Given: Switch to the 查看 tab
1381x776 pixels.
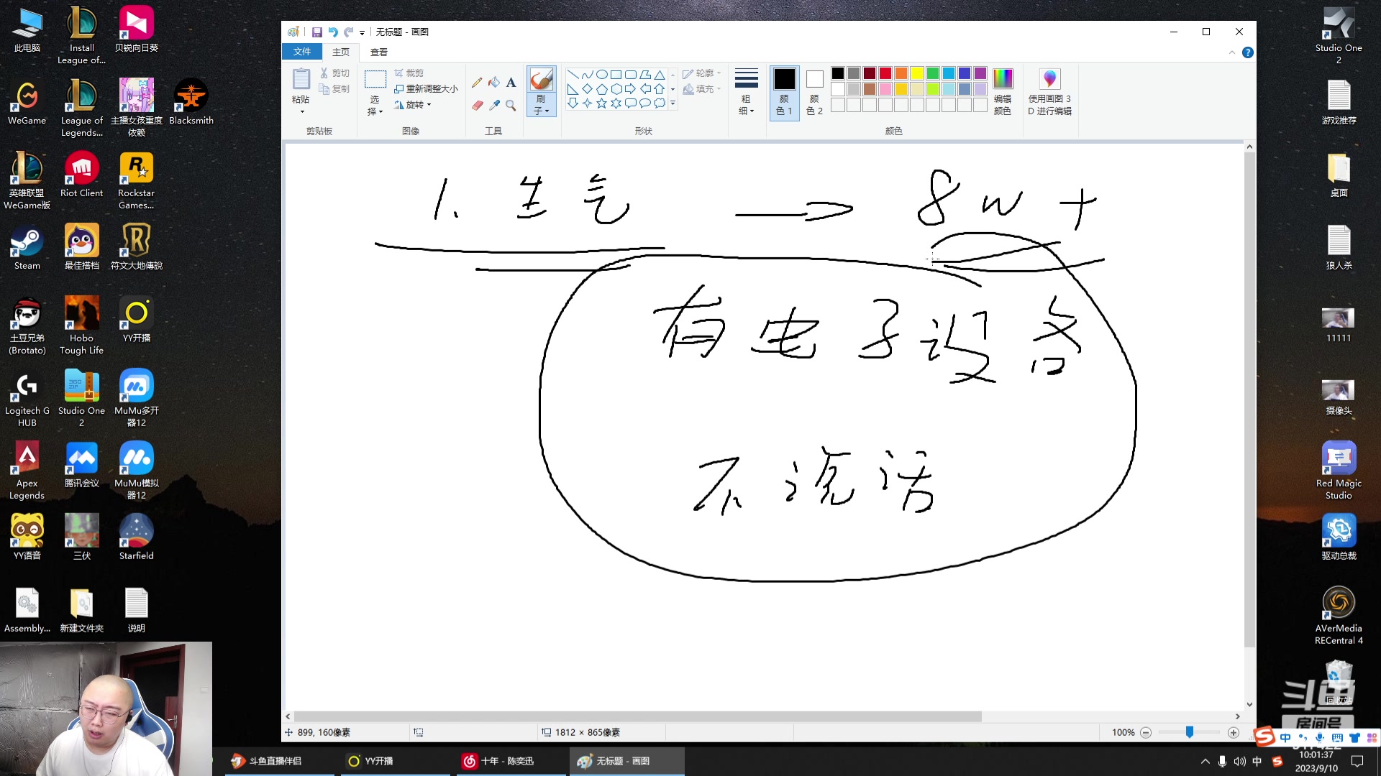Looking at the screenshot, I should coord(380,52).
